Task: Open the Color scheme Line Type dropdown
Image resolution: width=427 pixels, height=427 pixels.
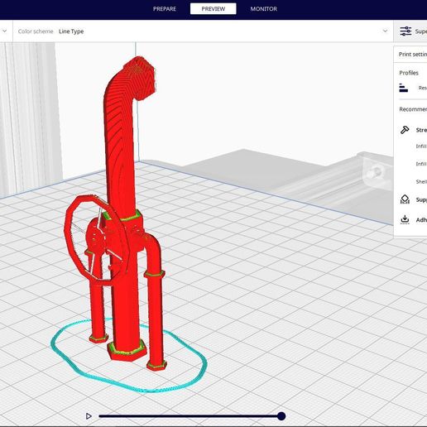Action: click(x=203, y=31)
